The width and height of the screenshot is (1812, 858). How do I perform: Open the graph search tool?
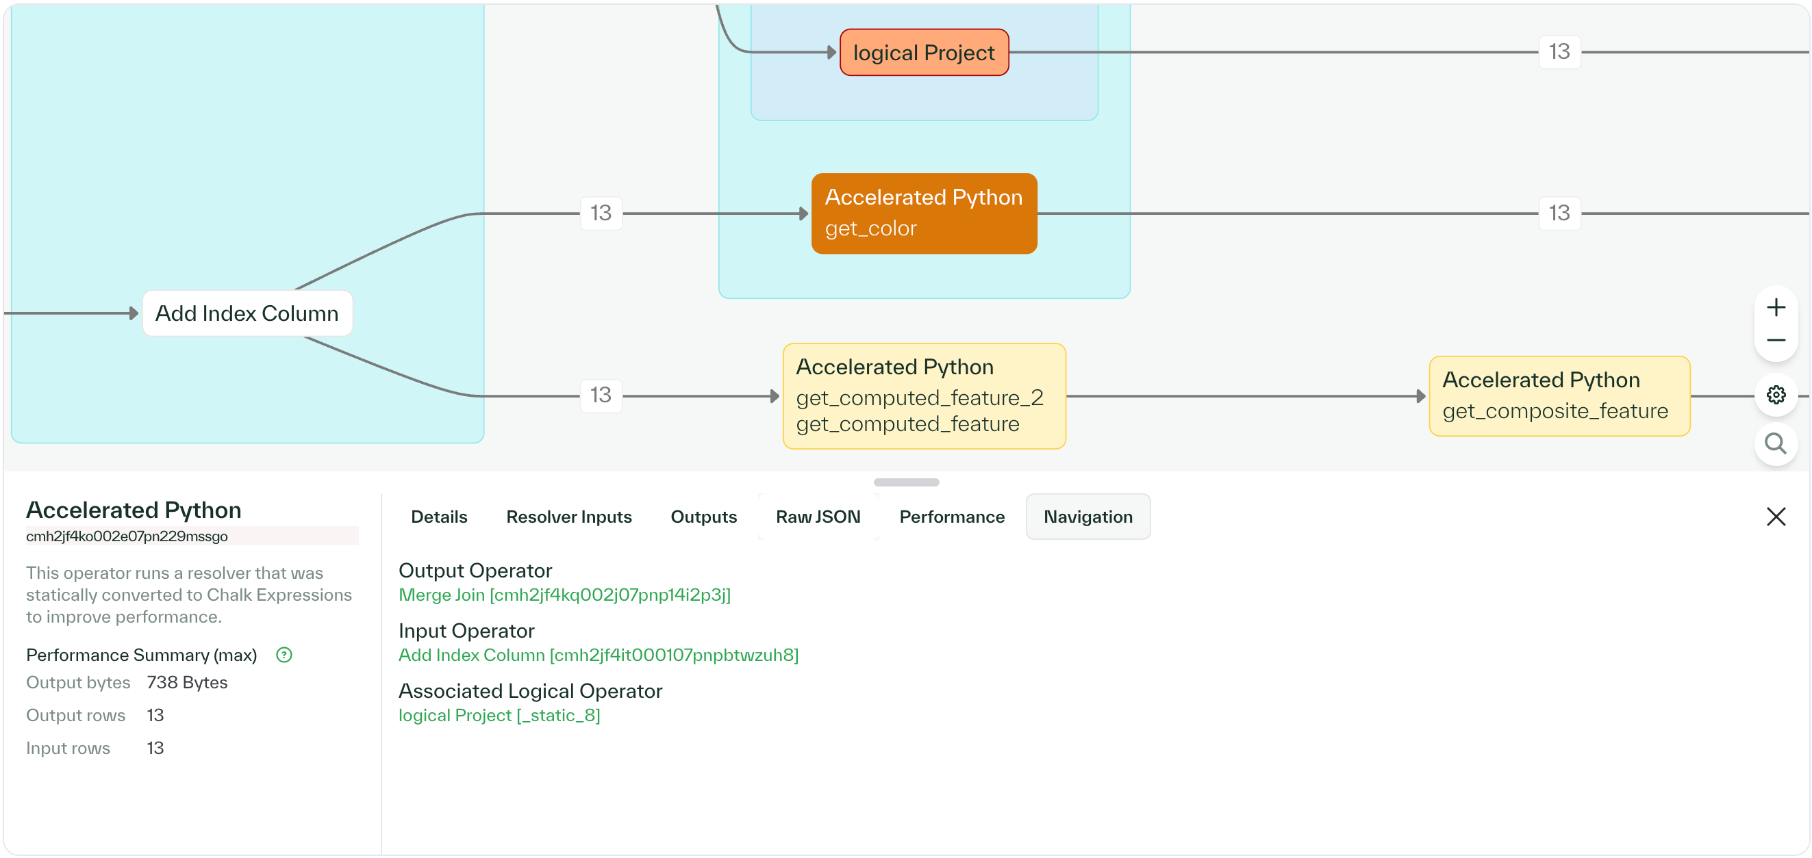(1777, 443)
